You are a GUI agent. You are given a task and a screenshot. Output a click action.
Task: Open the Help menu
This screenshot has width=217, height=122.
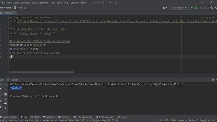(x=84, y=3)
